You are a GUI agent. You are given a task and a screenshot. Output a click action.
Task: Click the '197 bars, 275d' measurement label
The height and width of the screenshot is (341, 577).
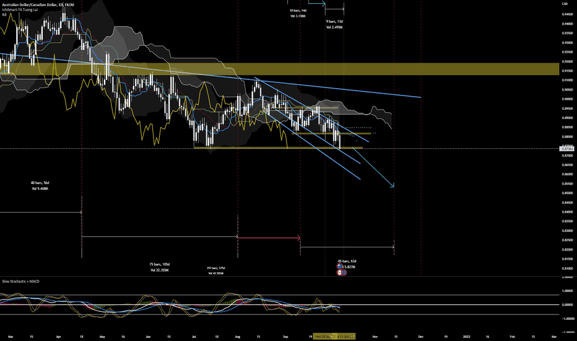[x=215, y=268]
